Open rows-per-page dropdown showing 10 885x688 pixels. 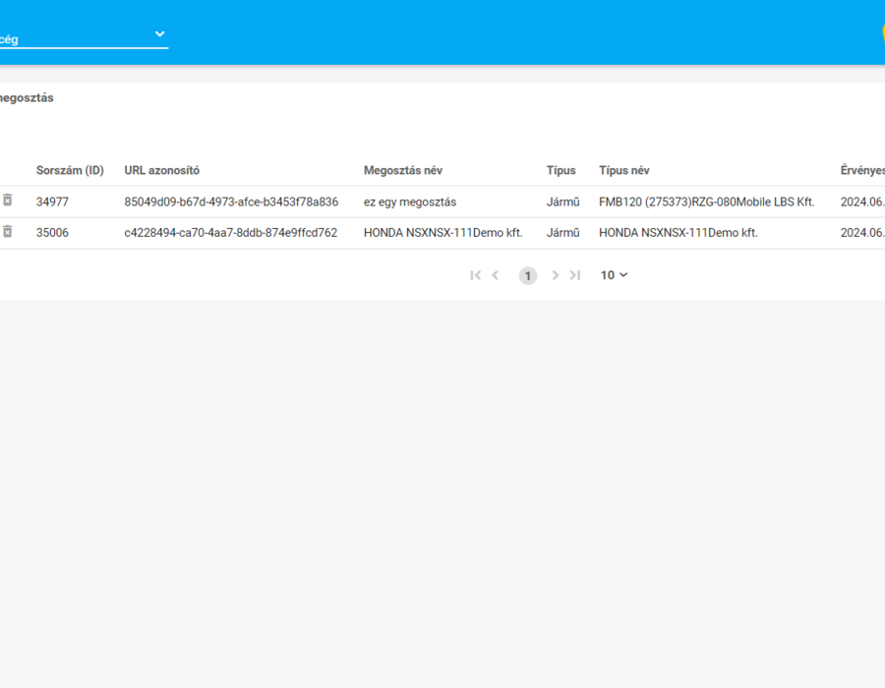pyautogui.click(x=614, y=275)
